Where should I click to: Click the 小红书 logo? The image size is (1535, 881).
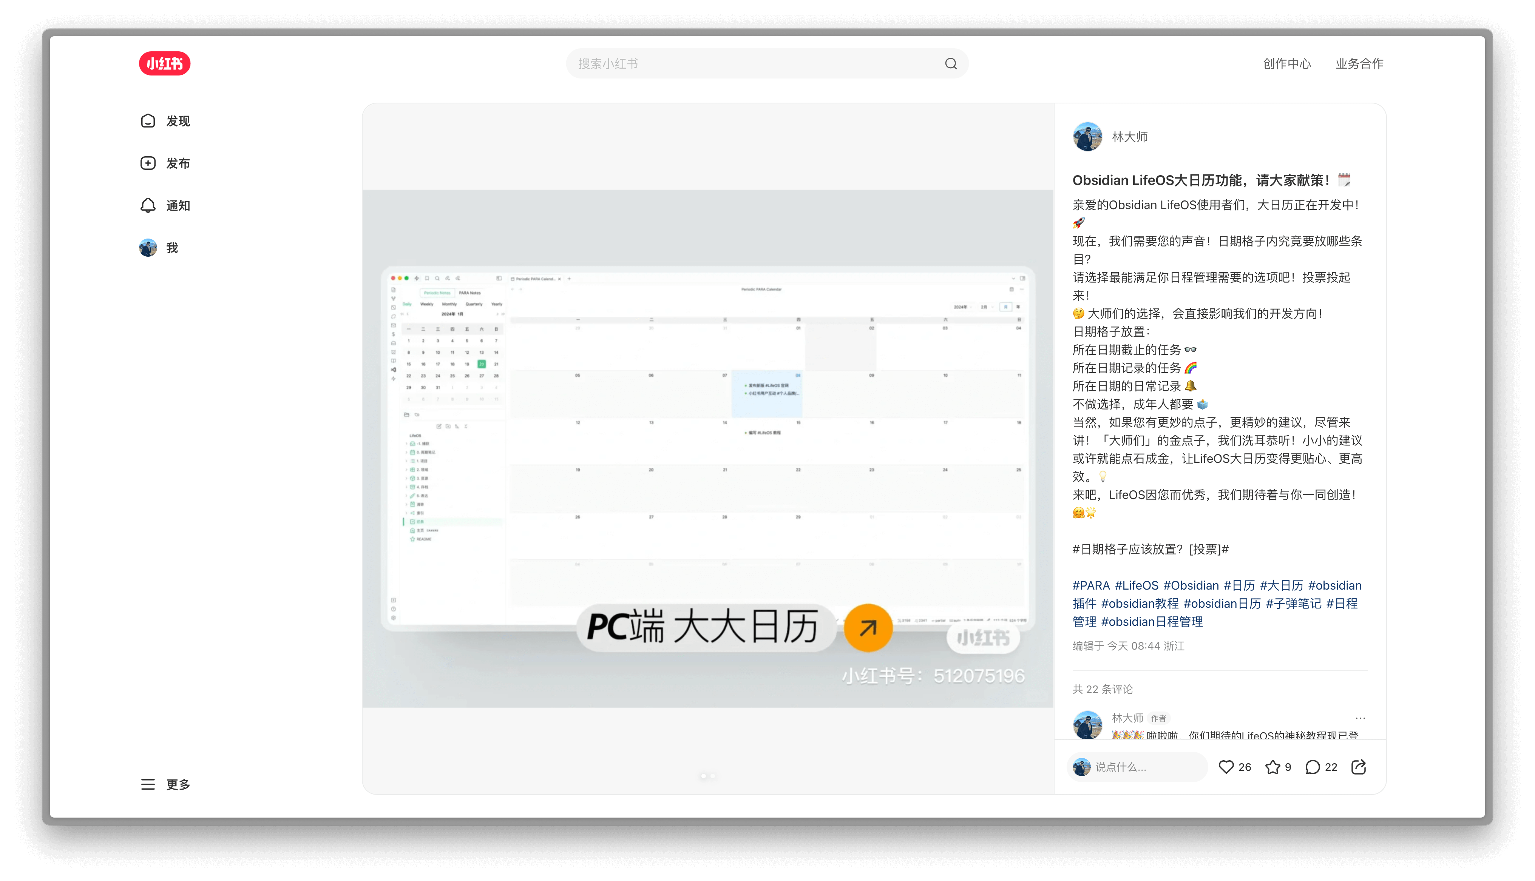(165, 63)
